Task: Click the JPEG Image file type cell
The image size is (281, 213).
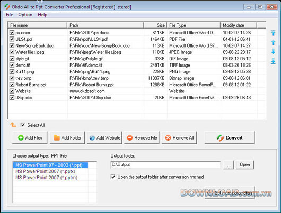Action: [180, 52]
